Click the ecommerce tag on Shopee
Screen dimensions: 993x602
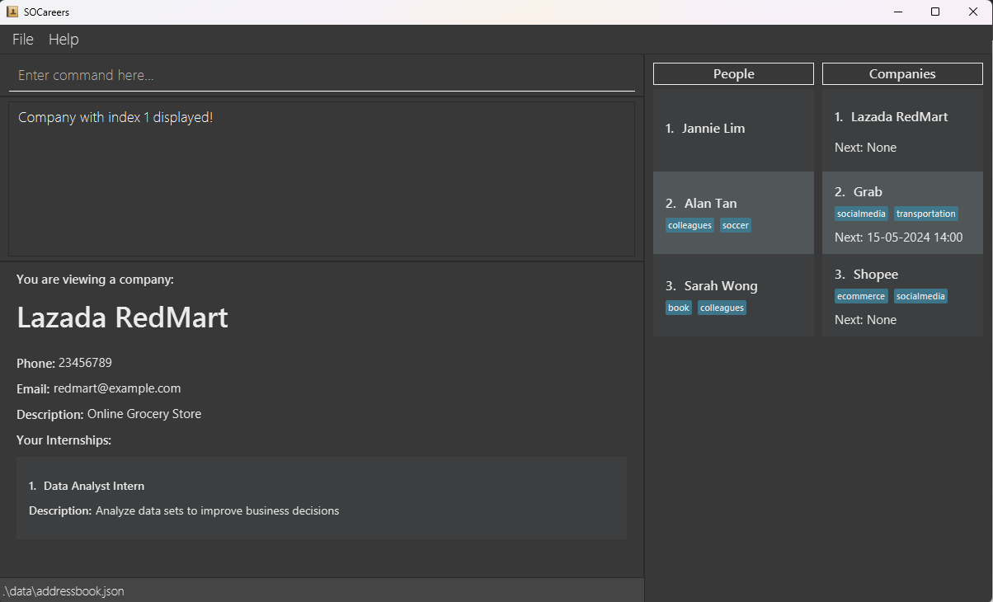[x=861, y=296]
